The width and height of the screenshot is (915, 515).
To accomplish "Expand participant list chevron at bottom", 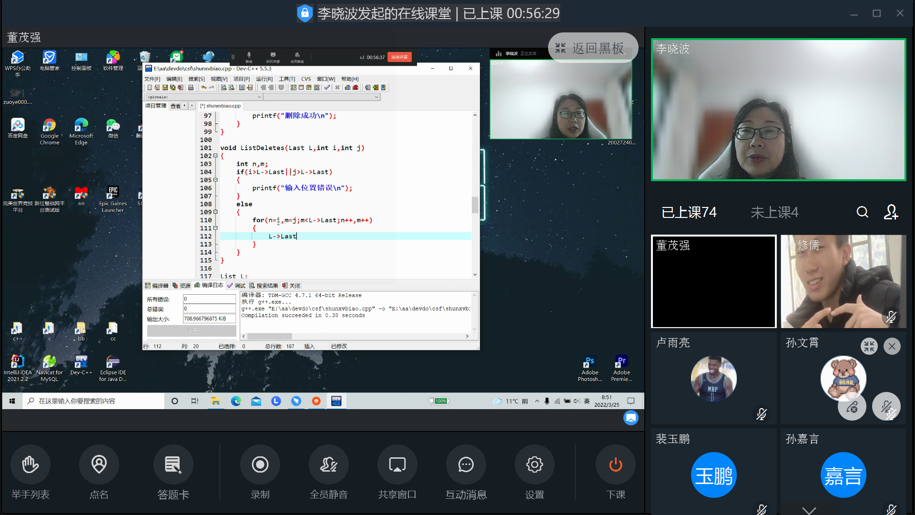I will 809,510.
